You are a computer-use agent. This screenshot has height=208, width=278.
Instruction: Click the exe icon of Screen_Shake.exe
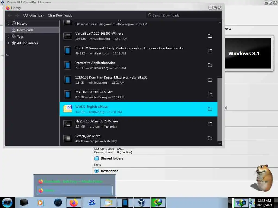(x=68, y=138)
